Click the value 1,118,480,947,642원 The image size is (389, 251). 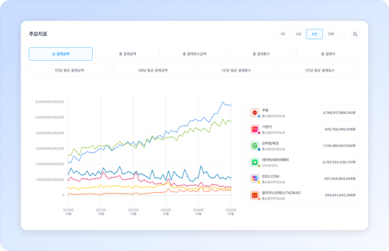339,146
